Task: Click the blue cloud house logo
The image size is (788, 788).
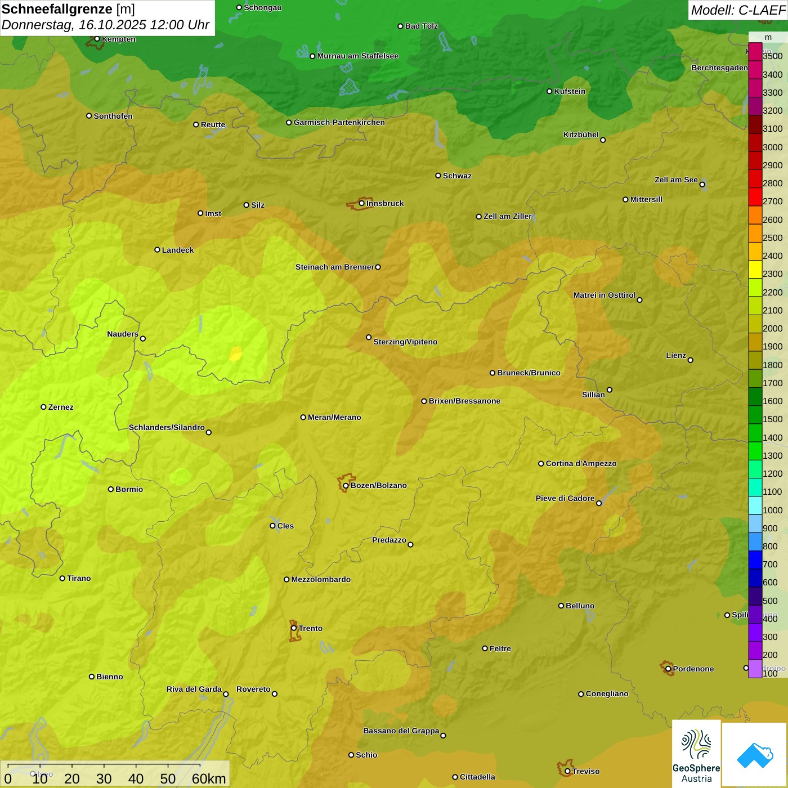Action: pyautogui.click(x=755, y=755)
